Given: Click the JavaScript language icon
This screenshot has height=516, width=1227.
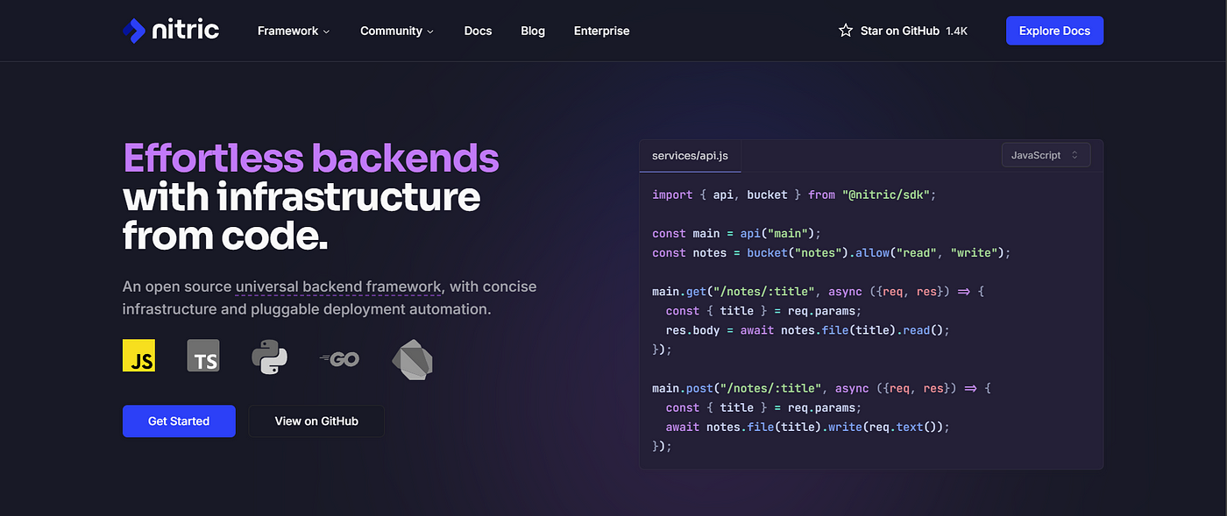Looking at the screenshot, I should [x=138, y=356].
